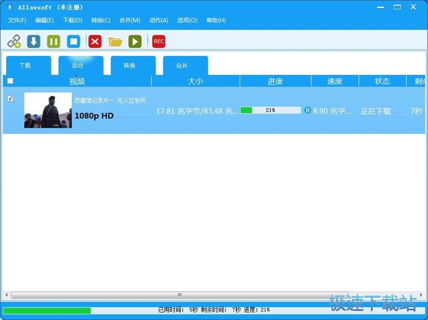The width and height of the screenshot is (428, 320).
Task: Click the 7秒 remaining time cell
Action: [x=417, y=111]
